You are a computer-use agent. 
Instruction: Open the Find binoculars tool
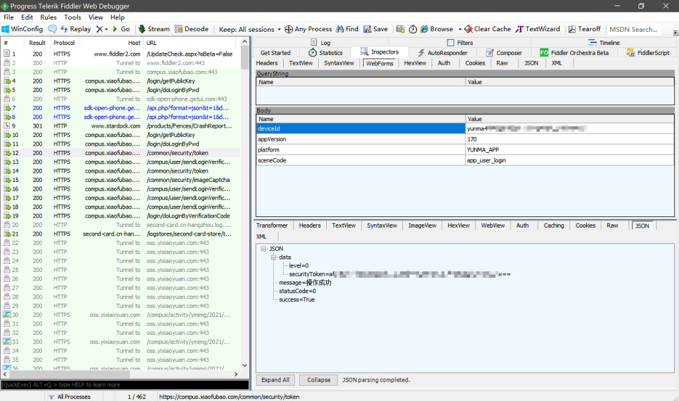[347, 29]
